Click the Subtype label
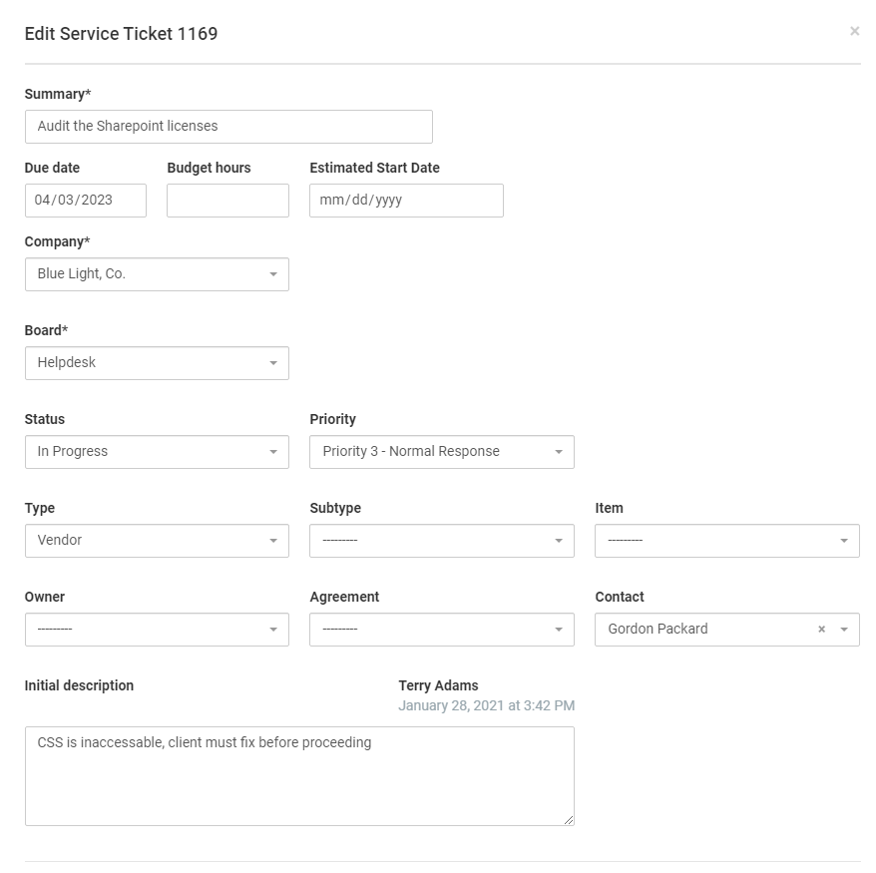The height and width of the screenshot is (873, 876). [335, 508]
